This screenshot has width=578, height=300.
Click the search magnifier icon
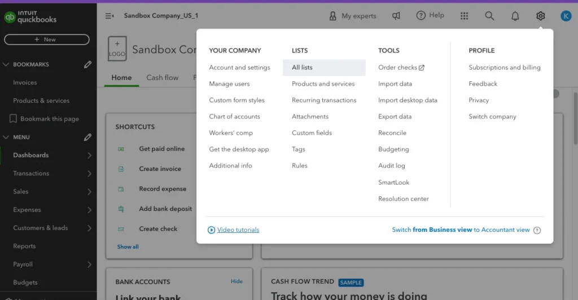(x=489, y=16)
